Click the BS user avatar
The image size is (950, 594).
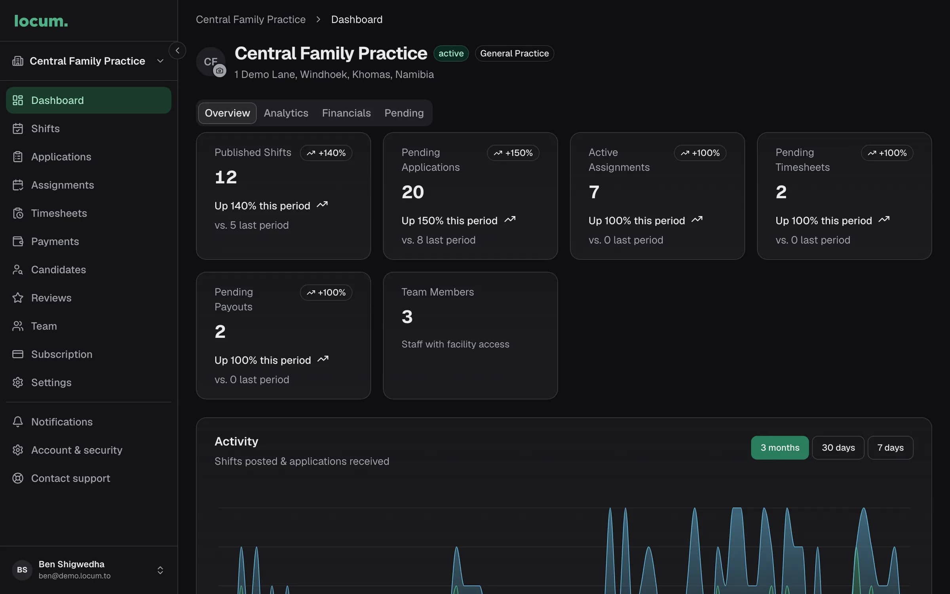22,570
